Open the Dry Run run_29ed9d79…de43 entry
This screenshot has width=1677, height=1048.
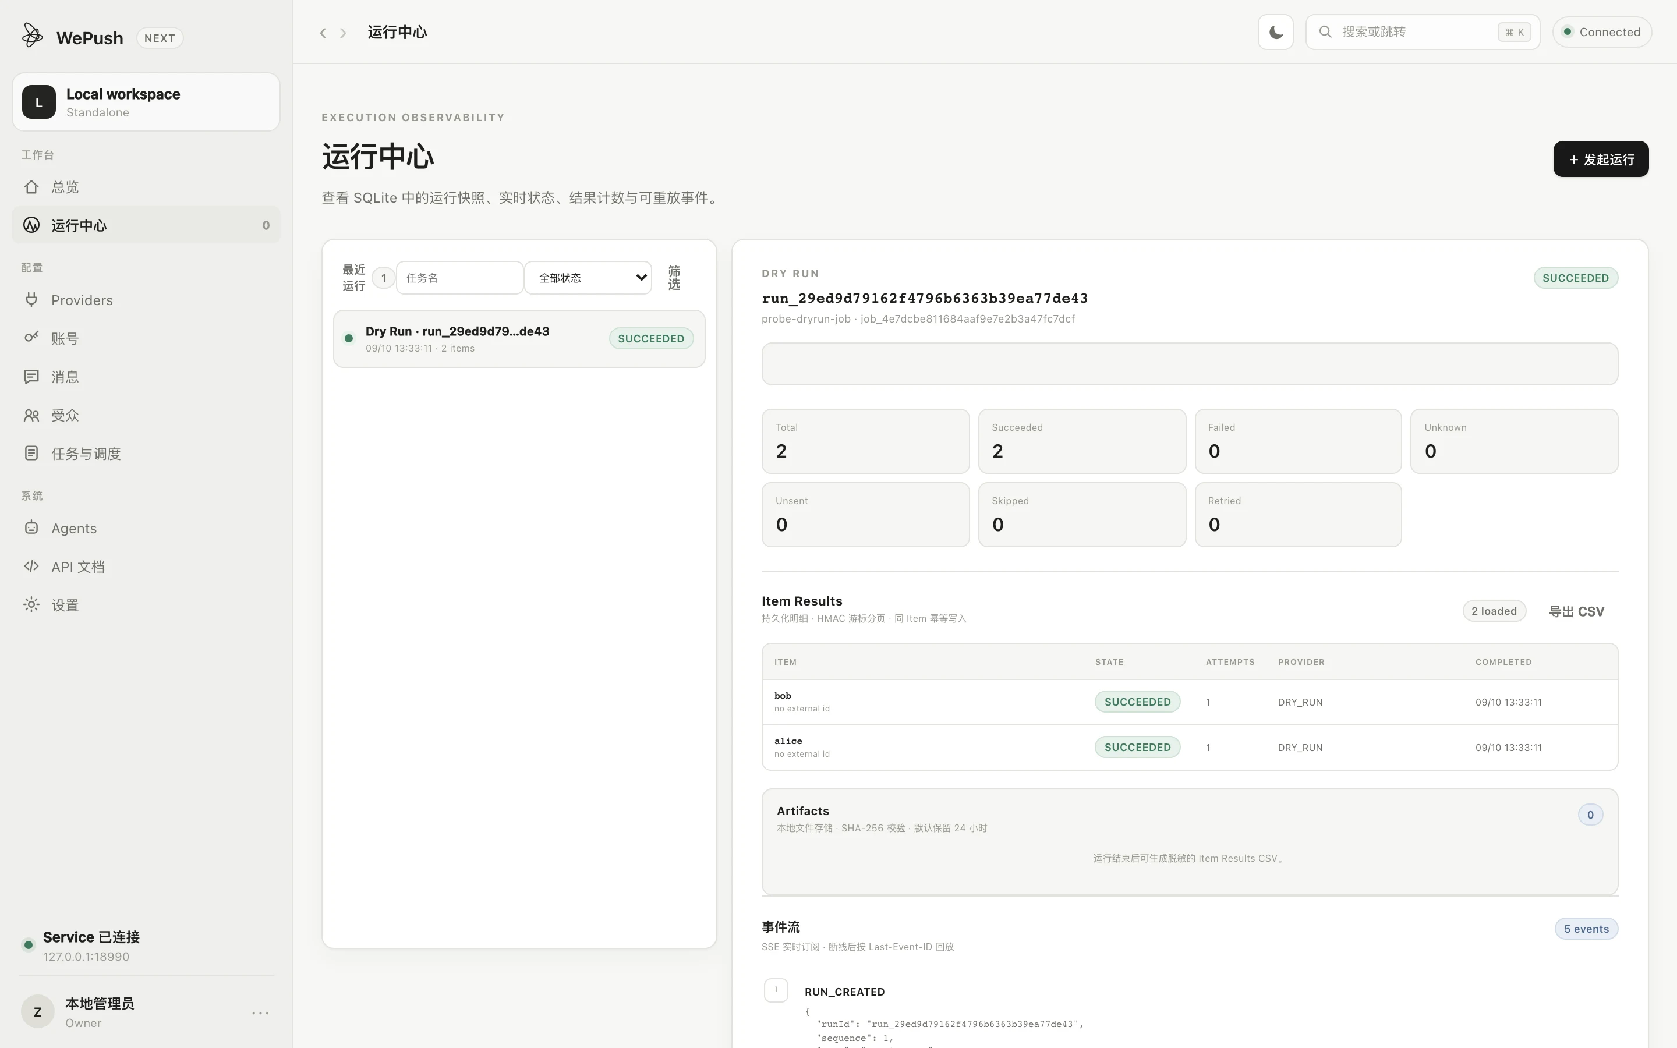point(519,339)
